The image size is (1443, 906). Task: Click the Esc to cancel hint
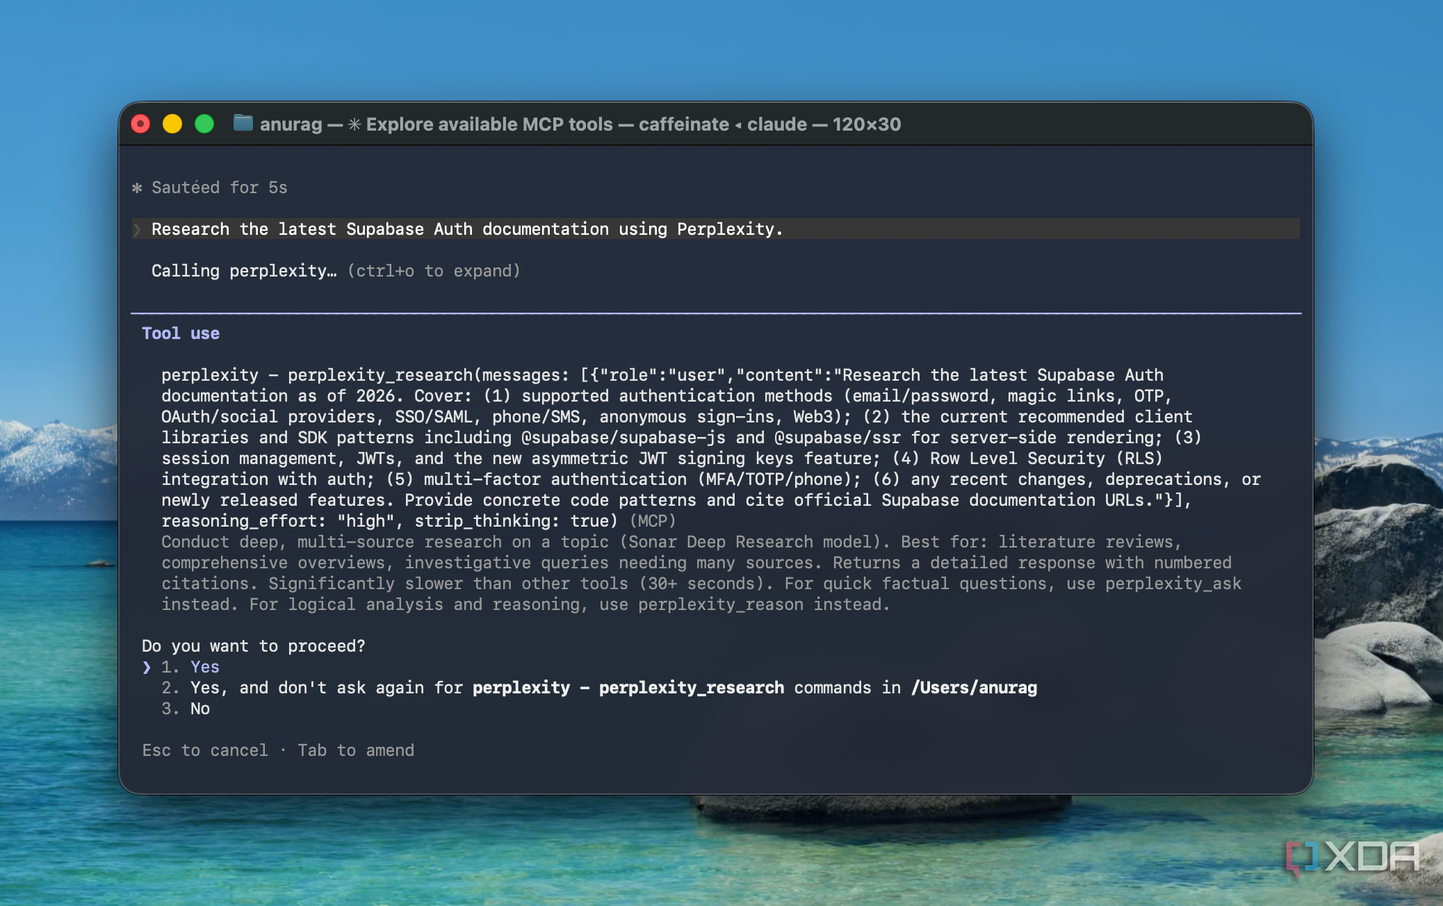pos(205,750)
